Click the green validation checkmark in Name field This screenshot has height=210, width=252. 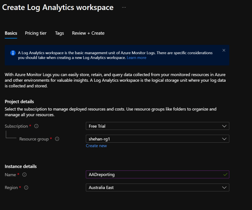(x=225, y=174)
